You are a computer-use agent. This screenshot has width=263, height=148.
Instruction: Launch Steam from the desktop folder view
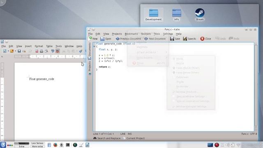coord(200,14)
